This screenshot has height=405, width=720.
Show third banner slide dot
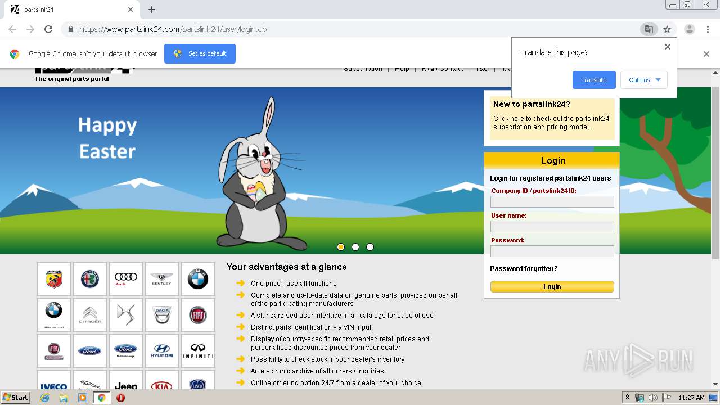tap(370, 247)
